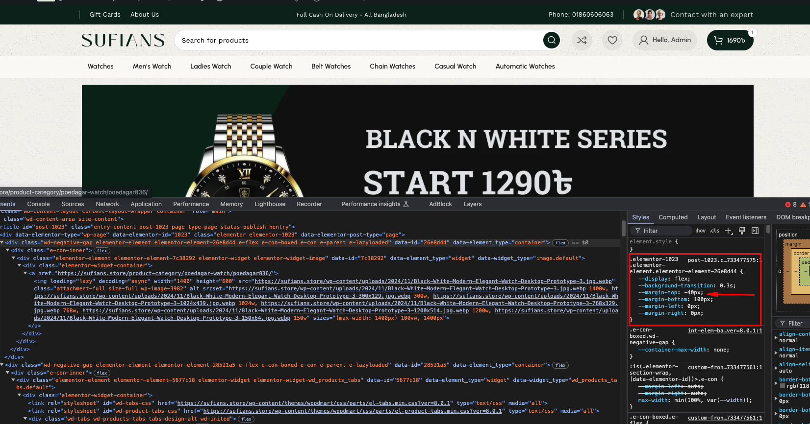Open the AdBlock tab
This screenshot has width=810, height=424.
click(441, 204)
